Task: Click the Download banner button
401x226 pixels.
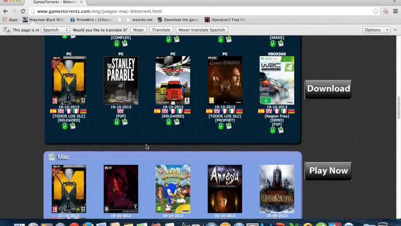Action: [x=328, y=89]
